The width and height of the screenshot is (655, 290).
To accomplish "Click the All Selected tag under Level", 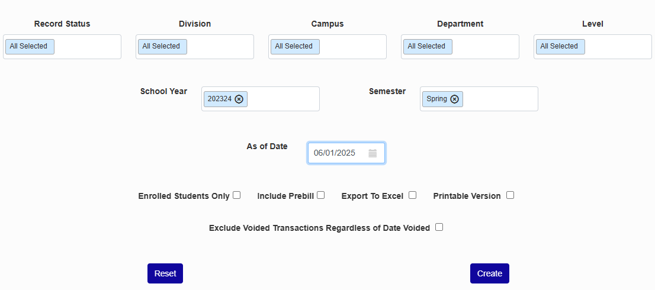I will [x=560, y=47].
